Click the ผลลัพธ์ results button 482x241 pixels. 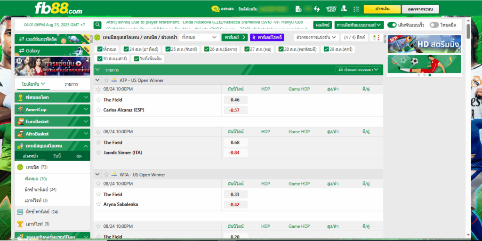(x=323, y=25)
